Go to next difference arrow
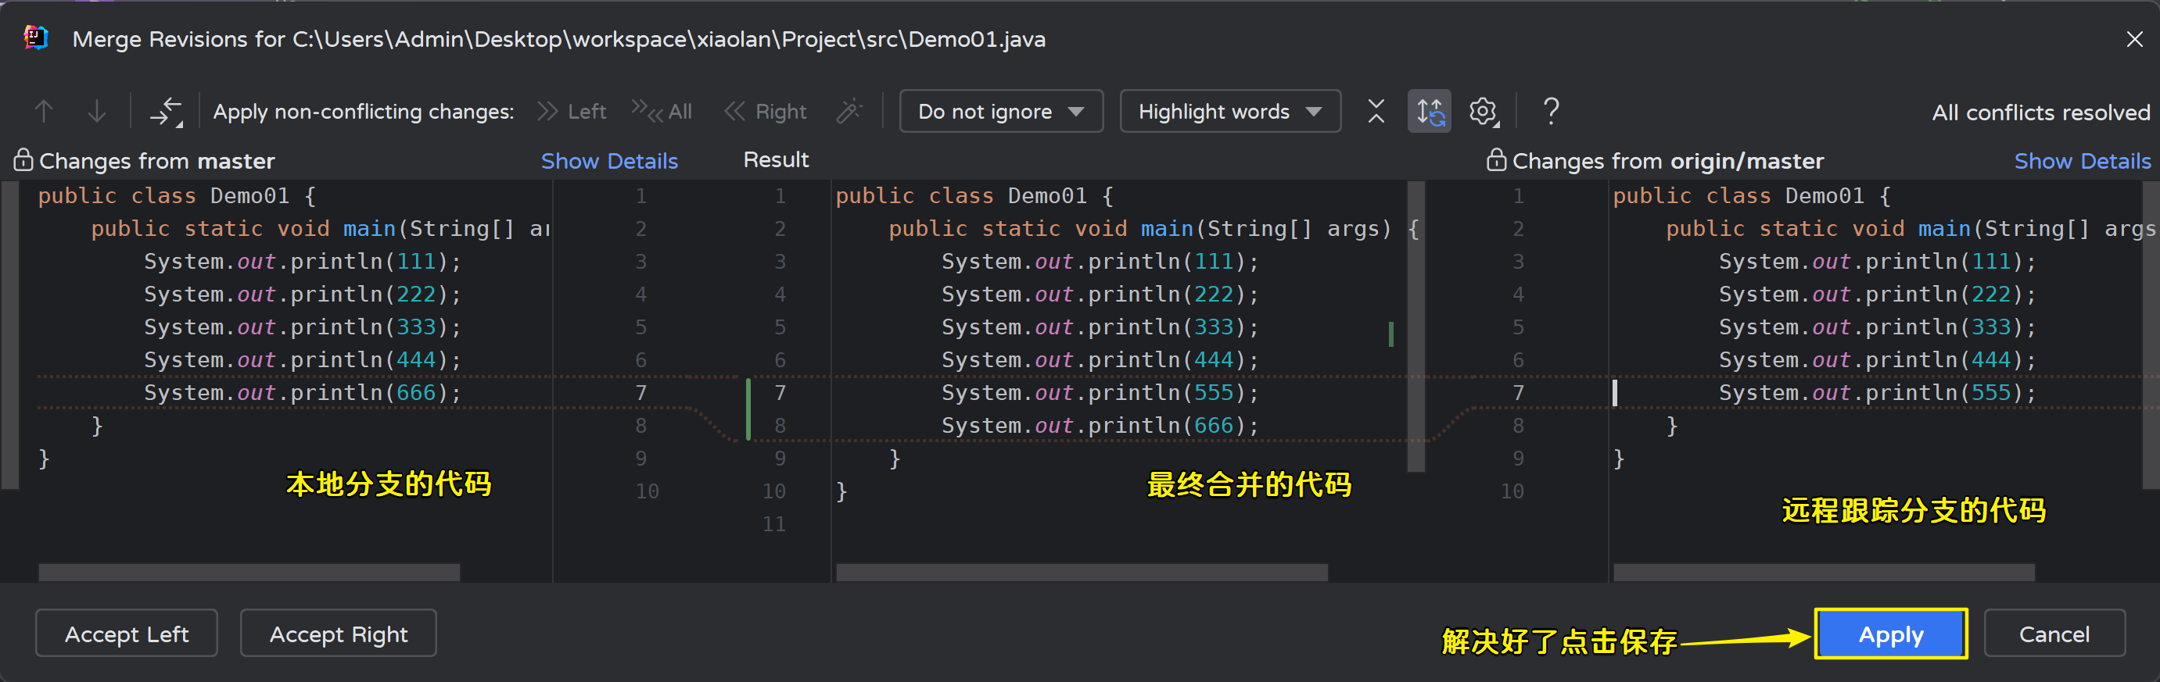The image size is (2160, 682). click(97, 112)
